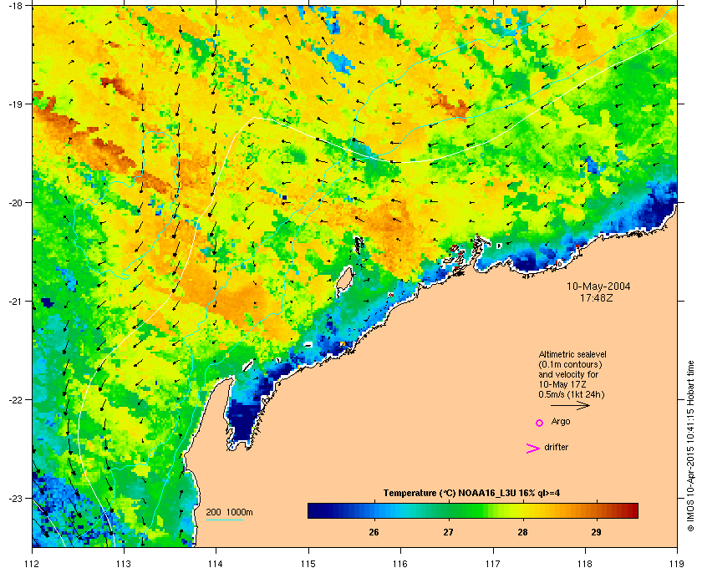
Task: Click the '10-May 17Z' legend line
Action: tap(562, 384)
